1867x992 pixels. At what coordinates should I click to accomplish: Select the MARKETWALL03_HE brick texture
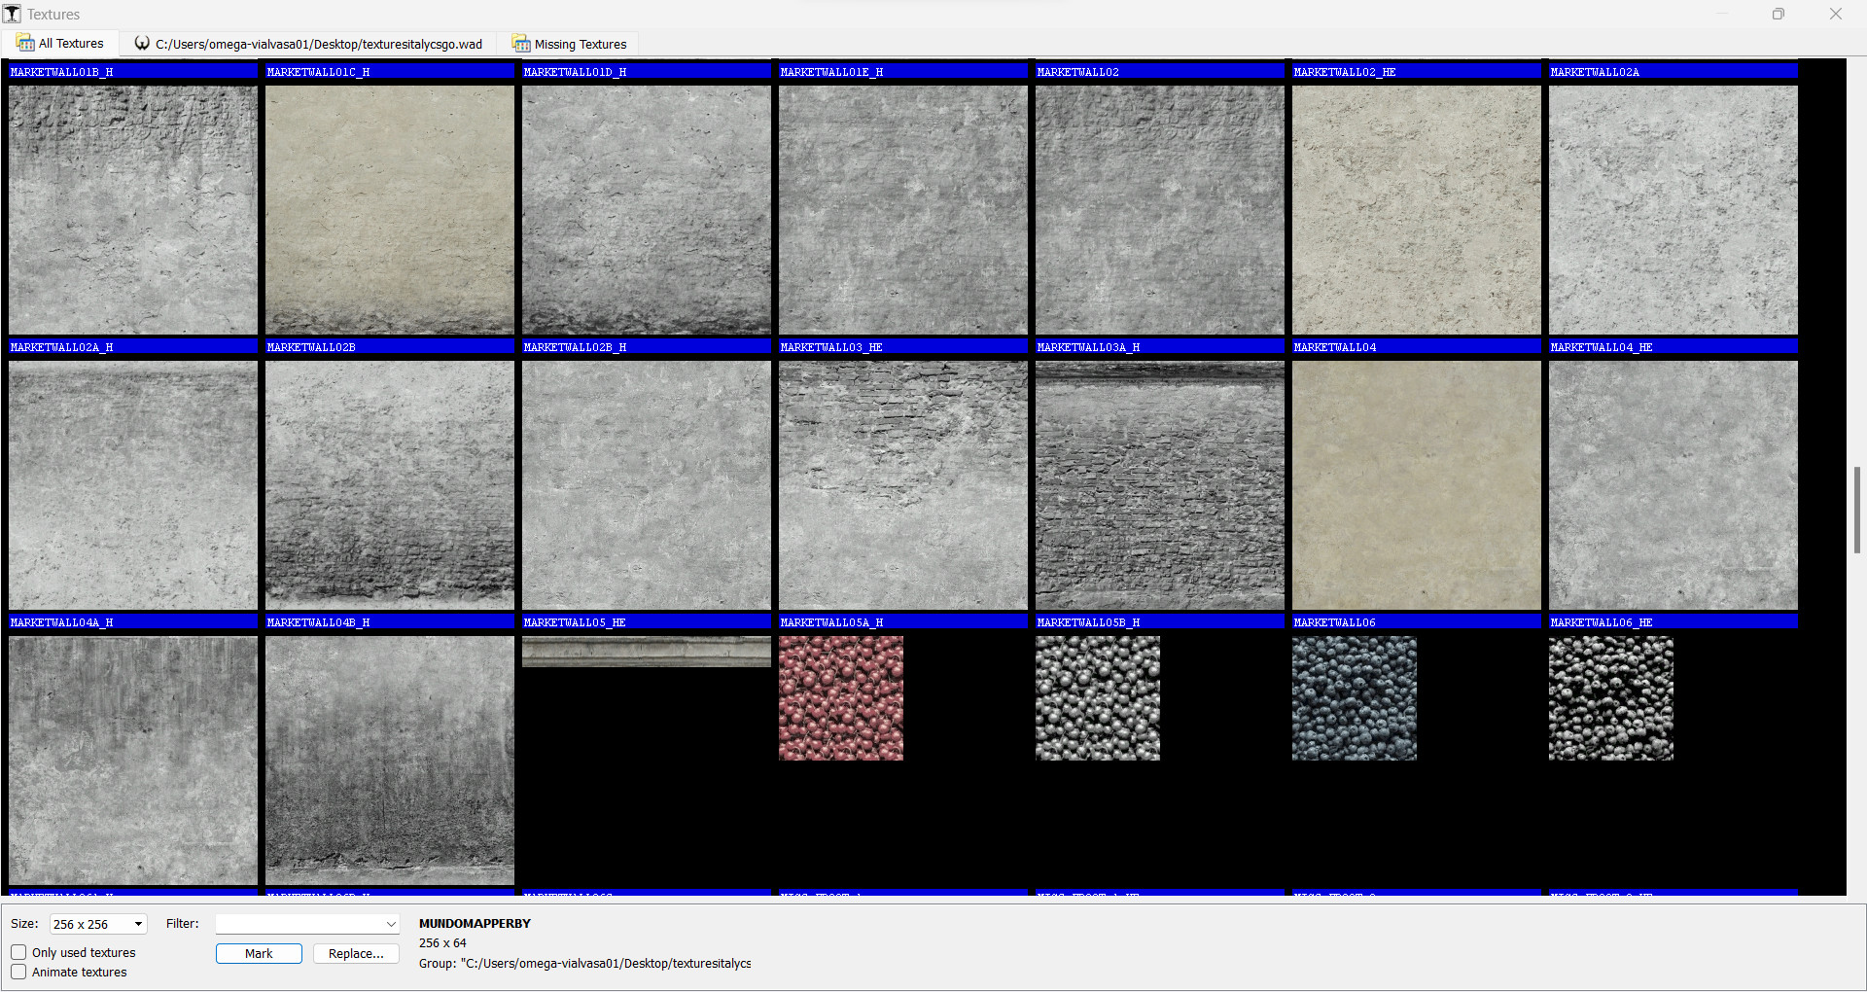(902, 484)
